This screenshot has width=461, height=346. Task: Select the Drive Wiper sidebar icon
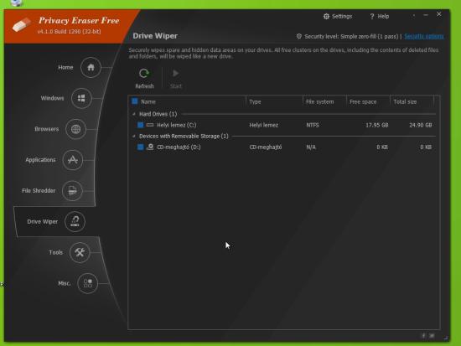(75, 221)
